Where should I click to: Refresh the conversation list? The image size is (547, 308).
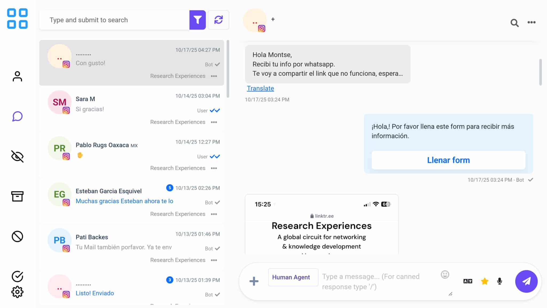[x=218, y=20]
